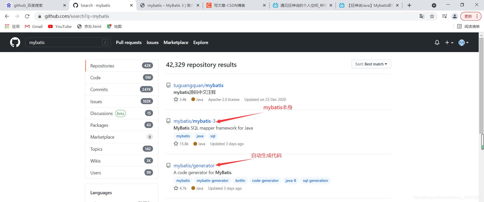Open the Explore nav item

point(201,43)
